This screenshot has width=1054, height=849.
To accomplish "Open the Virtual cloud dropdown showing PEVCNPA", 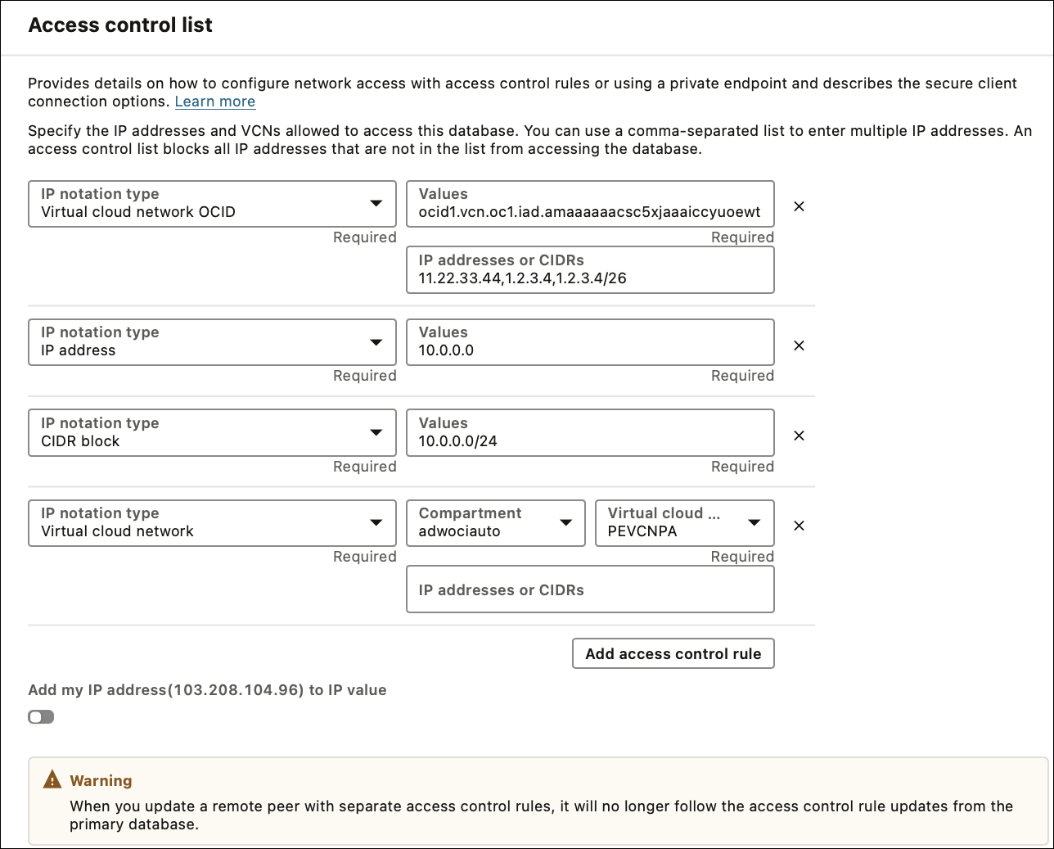I will click(x=685, y=523).
